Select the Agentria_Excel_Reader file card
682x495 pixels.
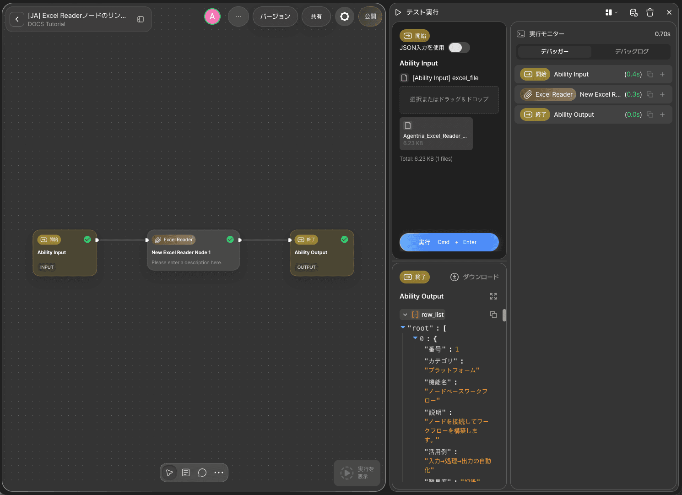[x=436, y=134]
